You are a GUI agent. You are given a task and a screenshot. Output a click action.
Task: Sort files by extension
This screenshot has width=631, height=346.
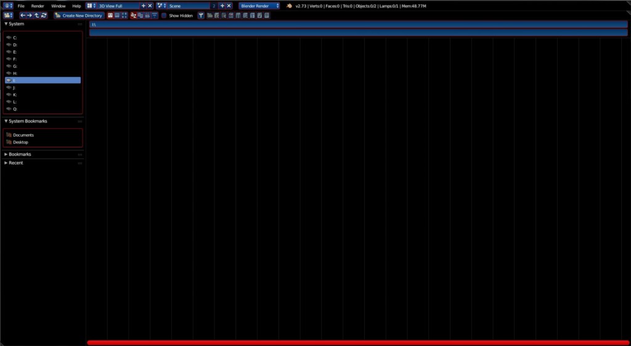click(140, 15)
